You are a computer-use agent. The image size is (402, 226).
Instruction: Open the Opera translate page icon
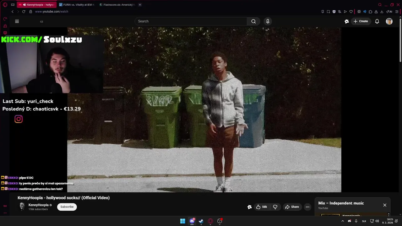click(x=340, y=12)
